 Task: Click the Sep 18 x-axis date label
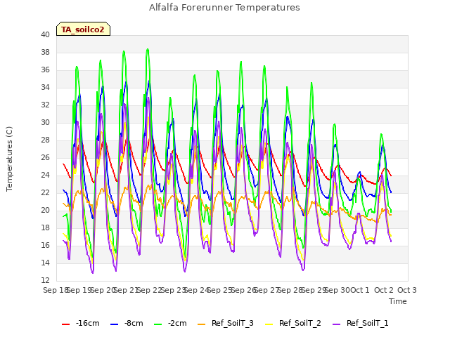pyautogui.click(x=56, y=290)
